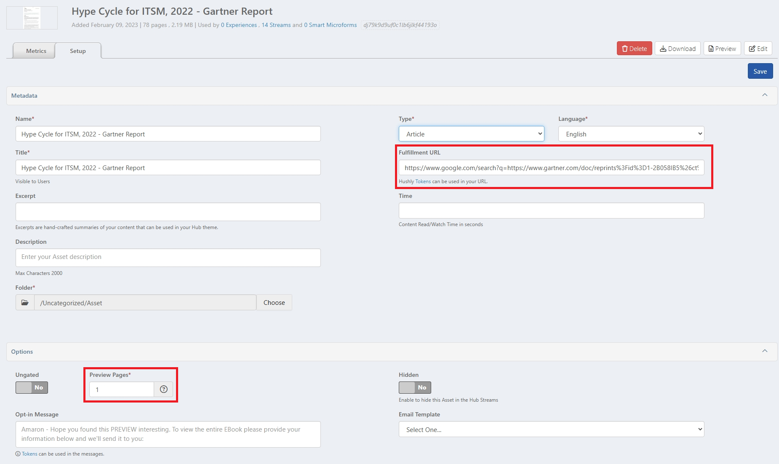Click the Excerpt input field
The image size is (779, 464).
(168, 212)
